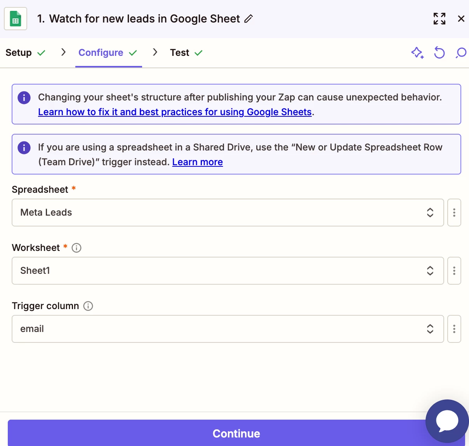Click the Trigger column label text
Screen dimensions: 469x446
click(x=45, y=306)
